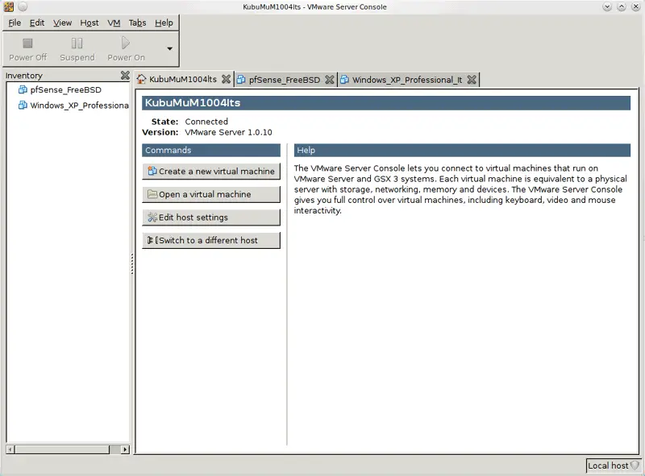Click the tools icon on Edit host settings
645x476 pixels.
(x=152, y=217)
